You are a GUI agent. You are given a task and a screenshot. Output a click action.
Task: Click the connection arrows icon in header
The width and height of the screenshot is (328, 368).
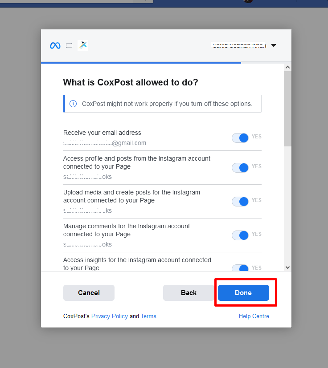click(69, 45)
